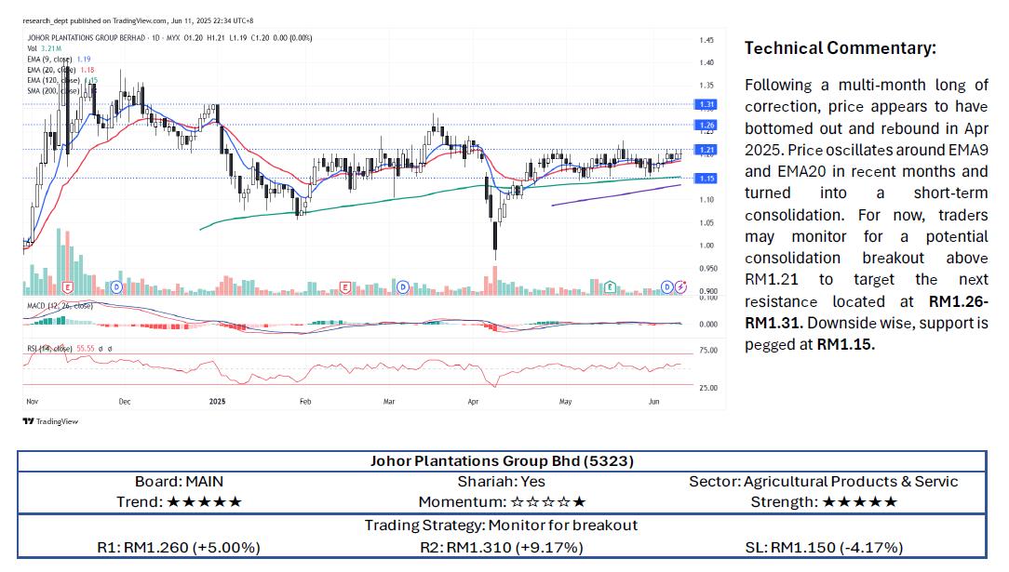Click the JOHOR PLANTATIONS GROUP BERHAD chart title

[x=169, y=38]
